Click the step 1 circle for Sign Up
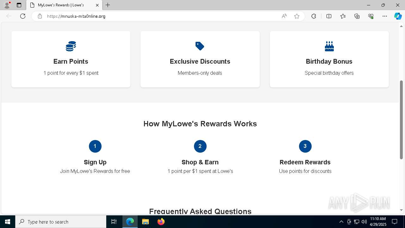The image size is (405, 228). coord(95,146)
